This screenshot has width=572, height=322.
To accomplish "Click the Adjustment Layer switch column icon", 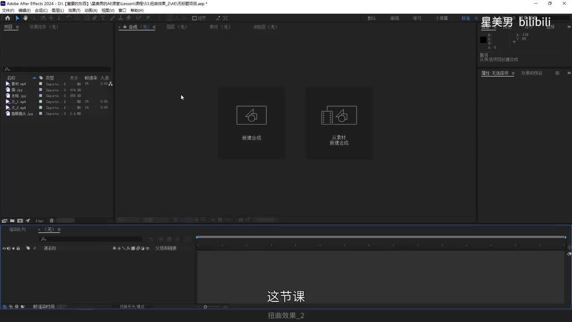I will 143,248.
